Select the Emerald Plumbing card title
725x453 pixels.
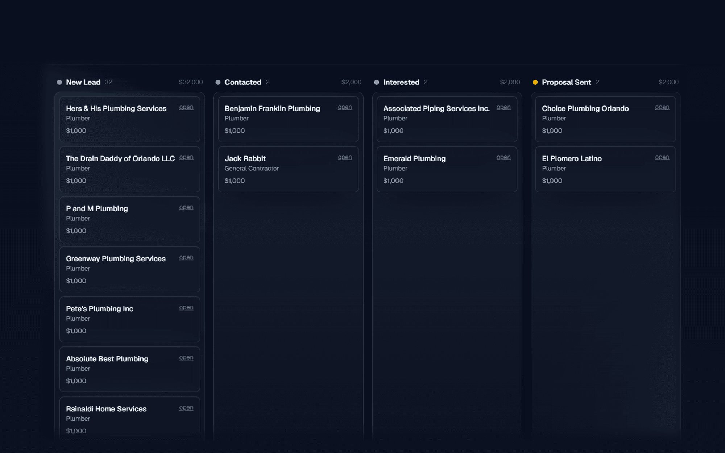(414, 158)
